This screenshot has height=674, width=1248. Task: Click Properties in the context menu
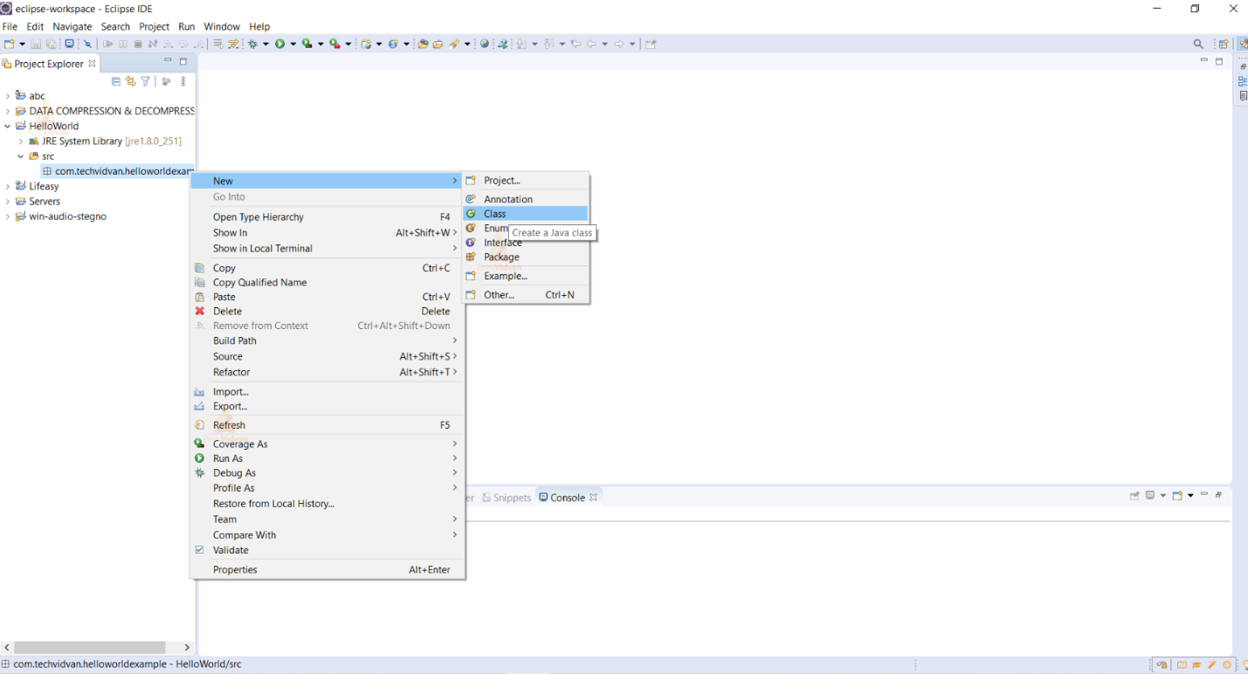point(328,569)
